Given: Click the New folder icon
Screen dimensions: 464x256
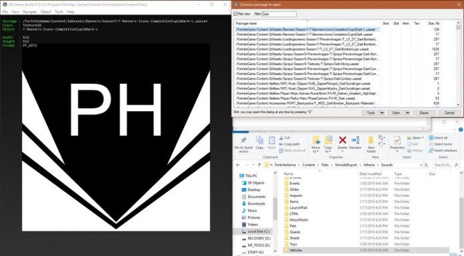Looking at the screenshot, I should tap(371, 140).
